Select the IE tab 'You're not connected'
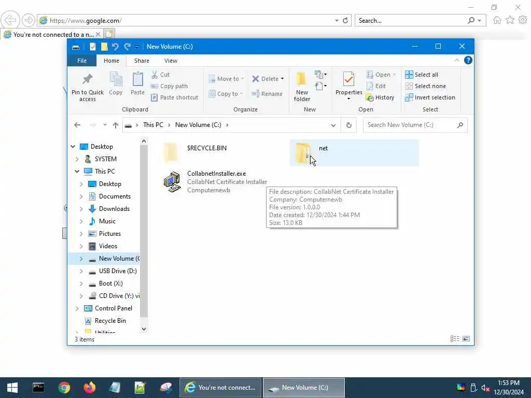This screenshot has width=531, height=398. coord(51,34)
